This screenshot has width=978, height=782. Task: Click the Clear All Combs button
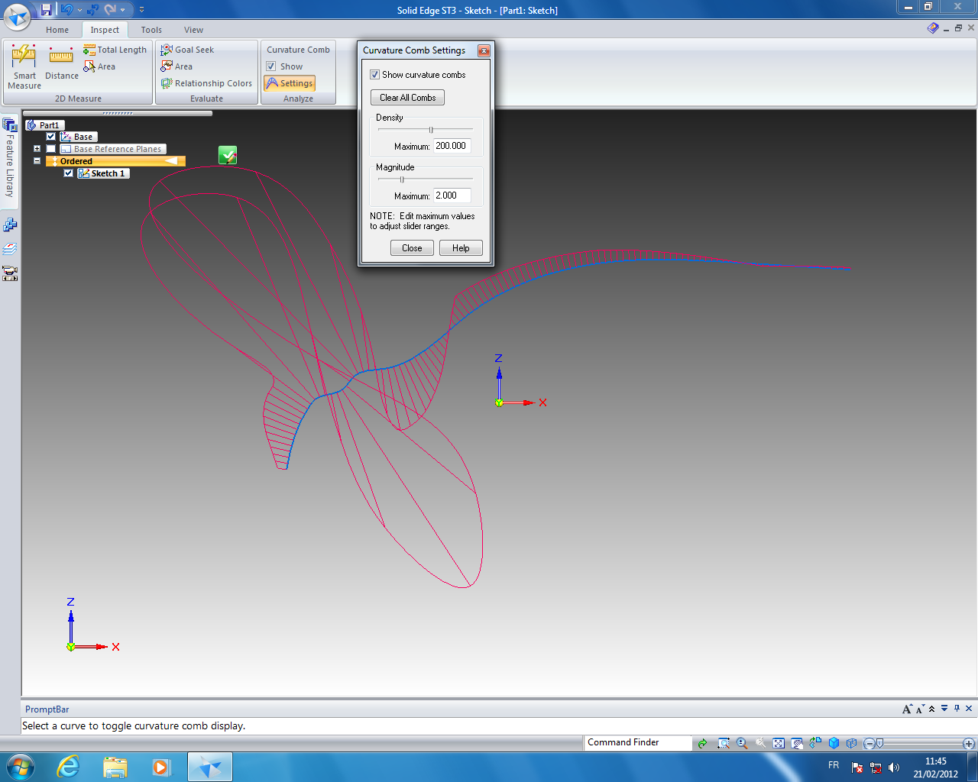tap(407, 98)
